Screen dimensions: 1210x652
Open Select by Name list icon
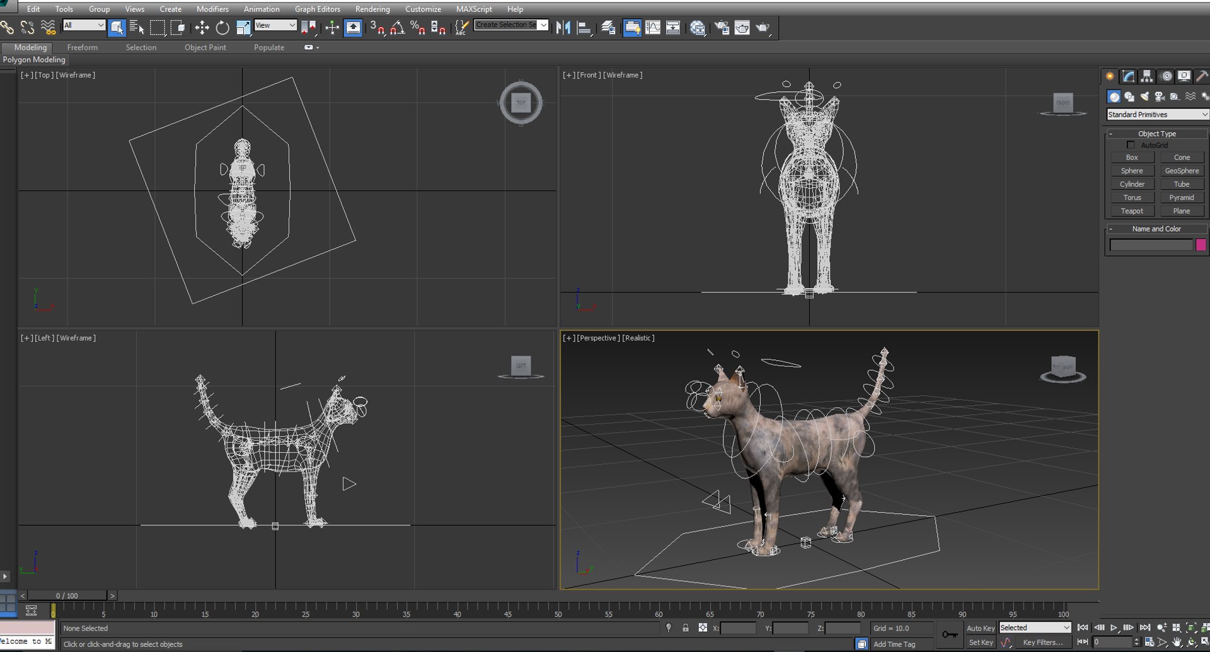[x=137, y=27]
